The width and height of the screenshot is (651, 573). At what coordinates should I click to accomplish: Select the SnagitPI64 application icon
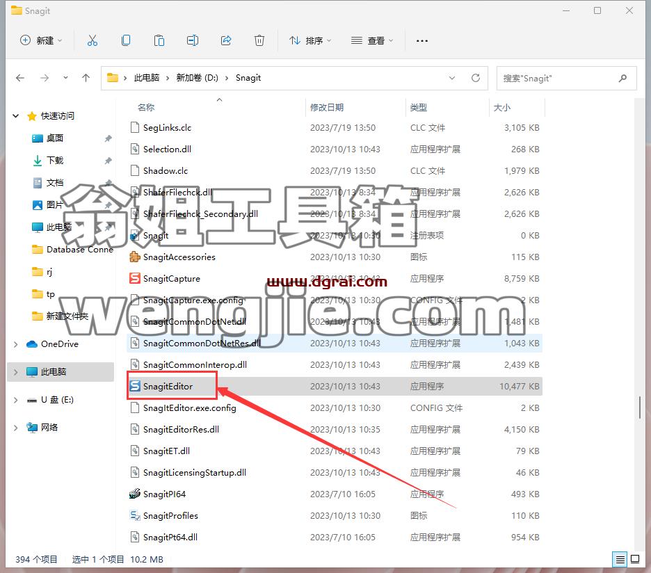(135, 494)
